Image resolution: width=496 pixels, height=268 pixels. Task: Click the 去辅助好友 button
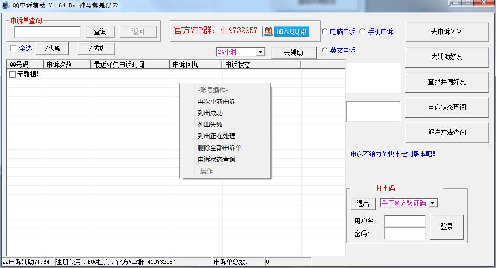(x=447, y=57)
